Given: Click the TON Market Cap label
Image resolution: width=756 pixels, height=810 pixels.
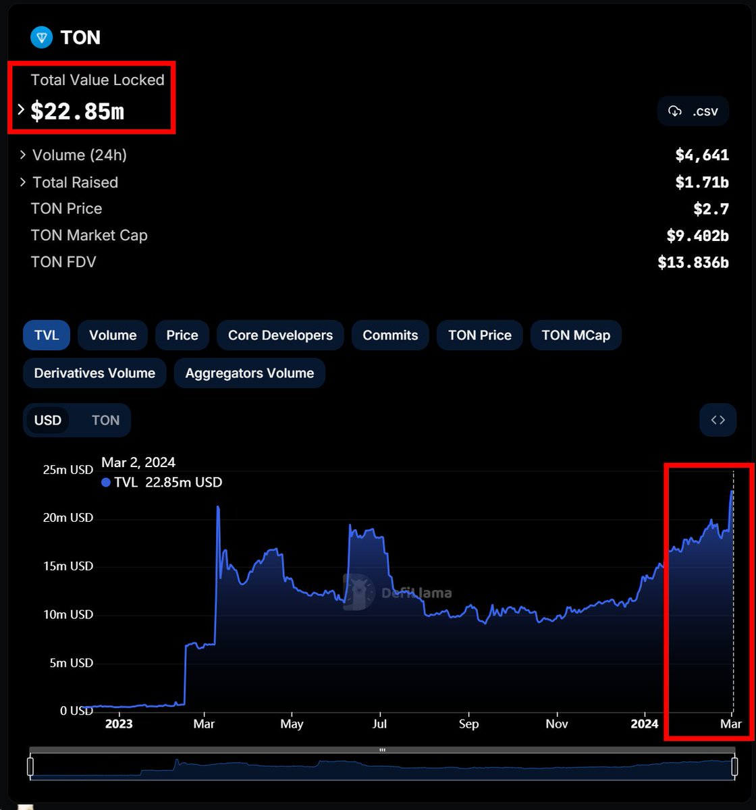Looking at the screenshot, I should coord(89,236).
